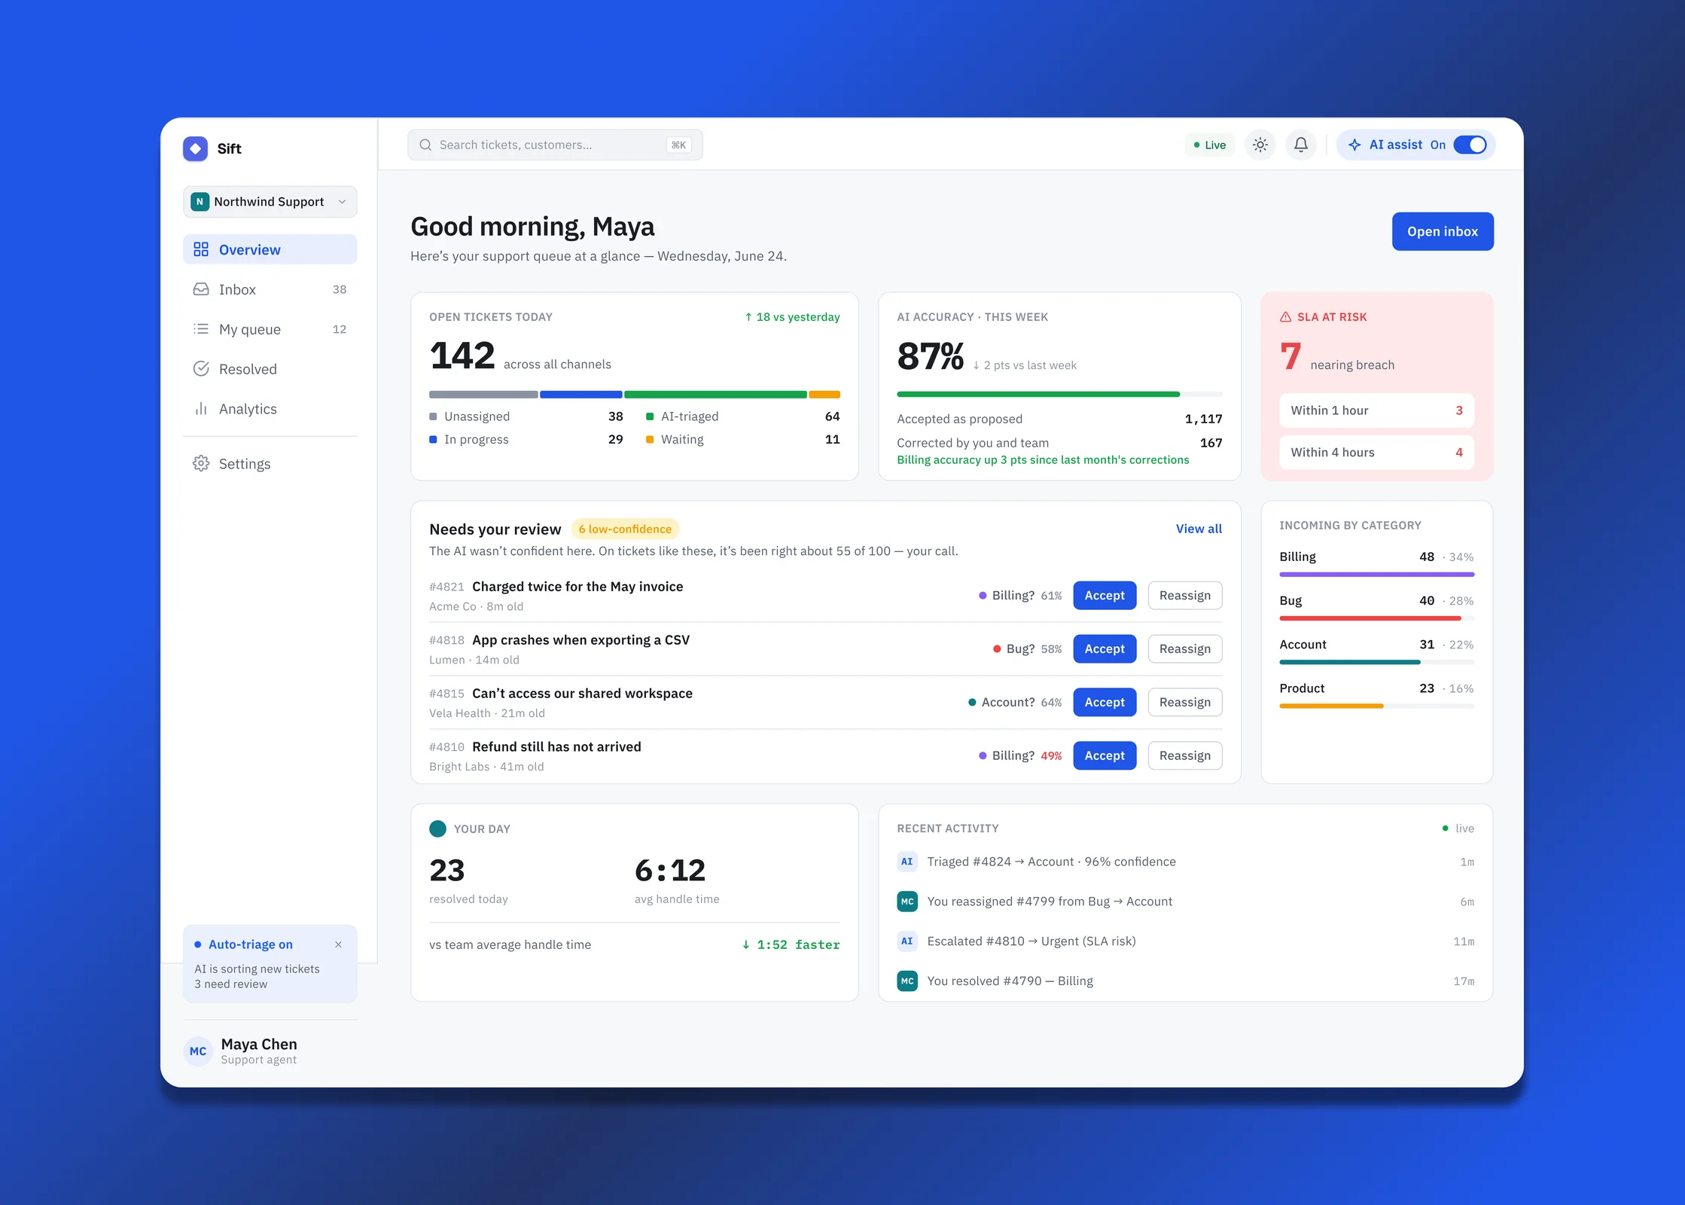Dismiss the Auto-triage on notice

coord(338,944)
